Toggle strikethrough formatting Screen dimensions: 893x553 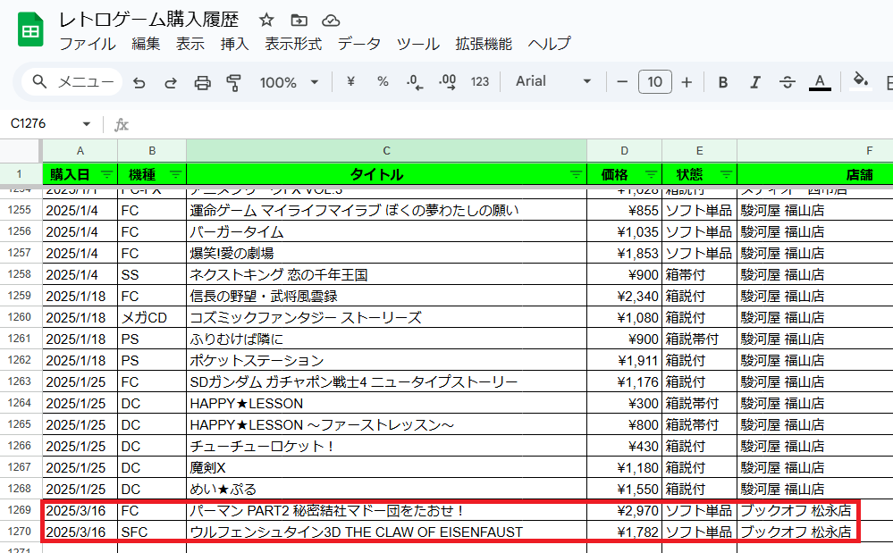[787, 82]
